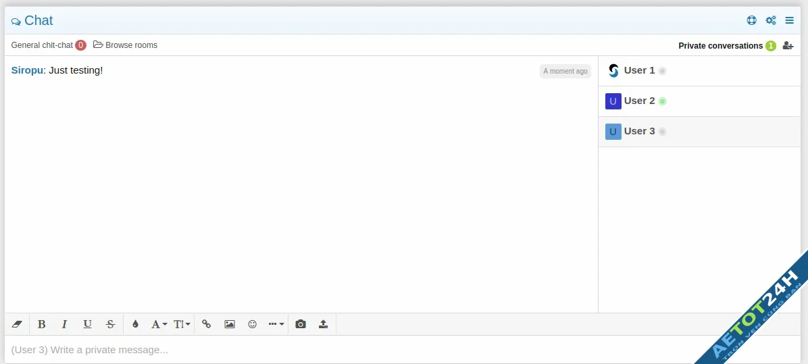The width and height of the screenshot is (808, 364).
Task: Switch to the General chit-chat room tab
Action: point(42,45)
